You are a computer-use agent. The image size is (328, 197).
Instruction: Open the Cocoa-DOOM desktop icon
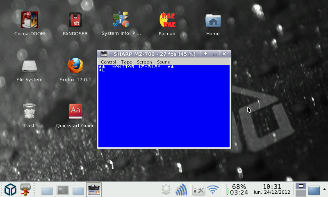(x=30, y=20)
